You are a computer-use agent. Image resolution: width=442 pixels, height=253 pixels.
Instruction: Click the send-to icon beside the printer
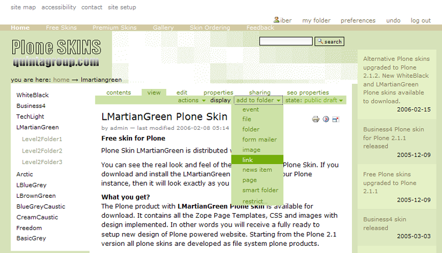click(325, 119)
